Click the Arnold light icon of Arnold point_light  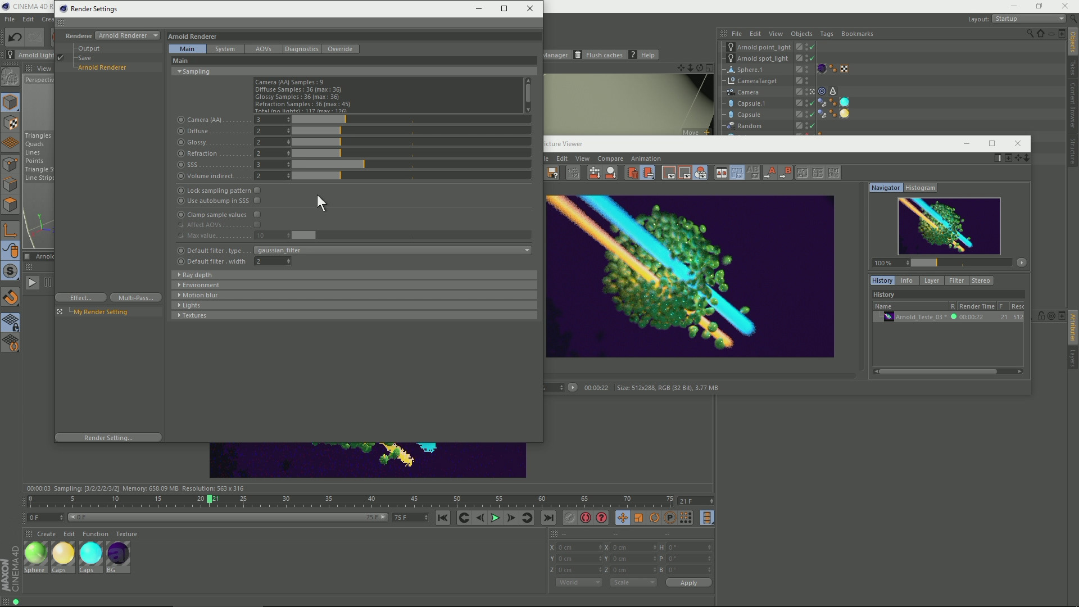(x=731, y=47)
